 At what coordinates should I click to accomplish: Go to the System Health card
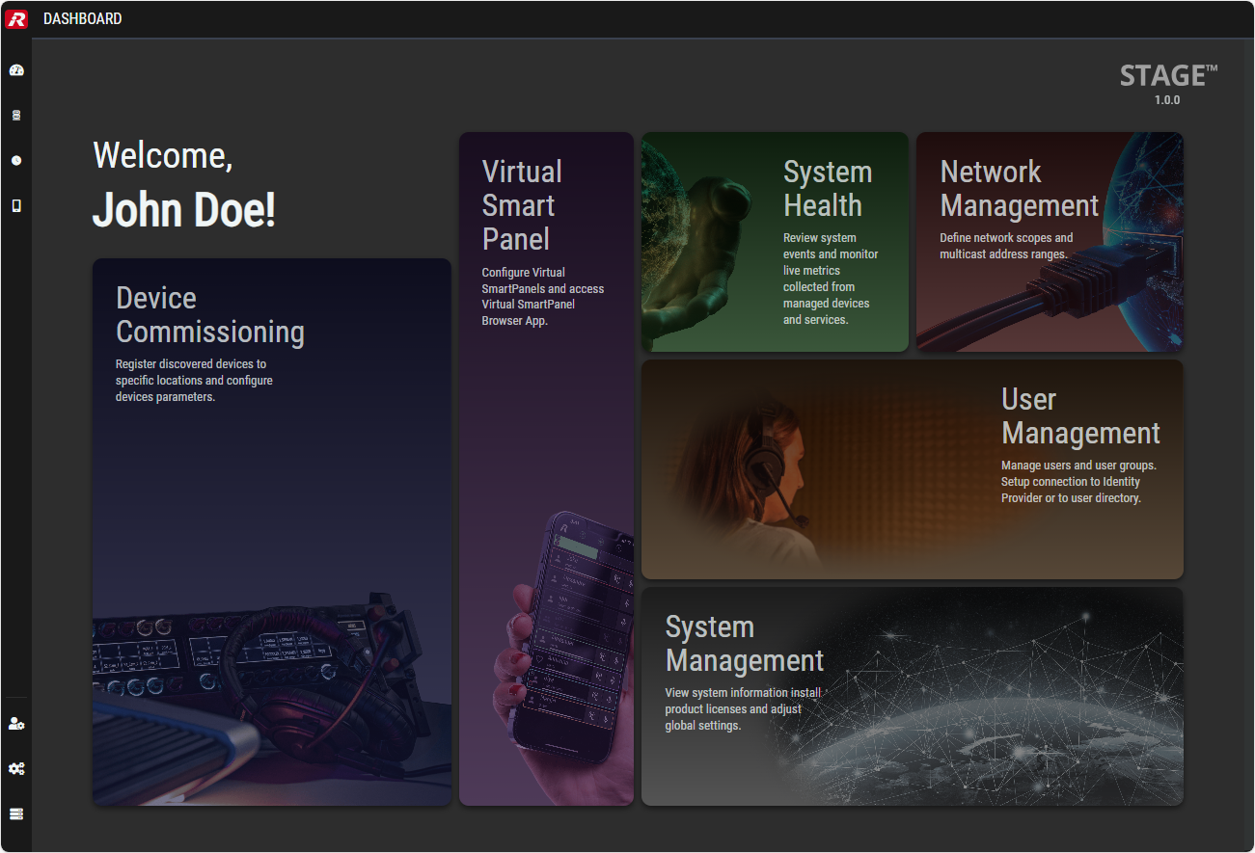pos(775,242)
